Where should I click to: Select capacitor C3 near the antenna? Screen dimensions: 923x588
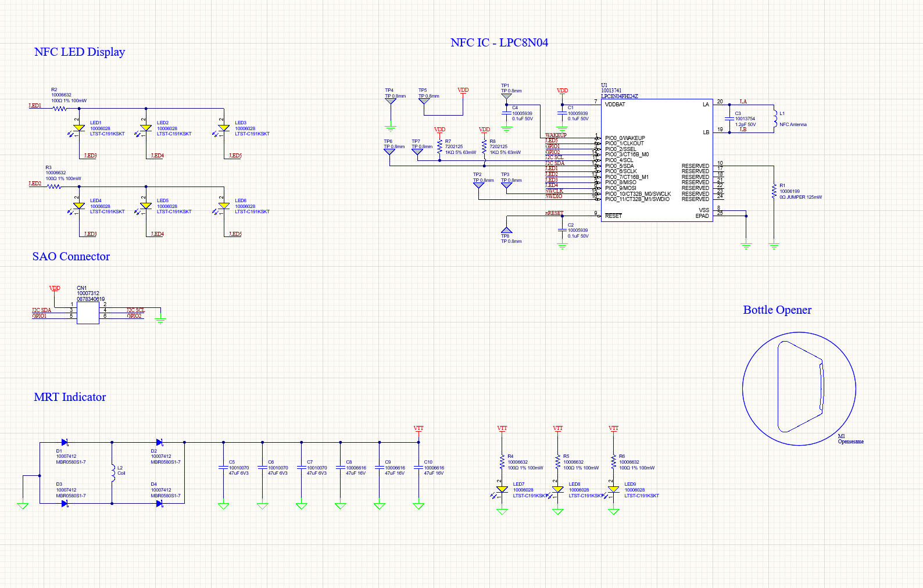coord(729,118)
